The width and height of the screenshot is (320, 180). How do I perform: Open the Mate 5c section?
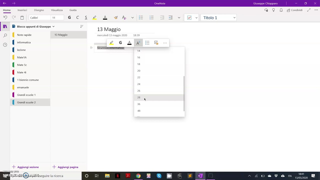click(30, 65)
